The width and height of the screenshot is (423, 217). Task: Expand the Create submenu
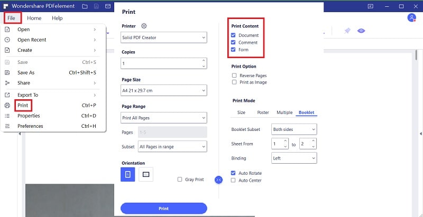coord(95,50)
